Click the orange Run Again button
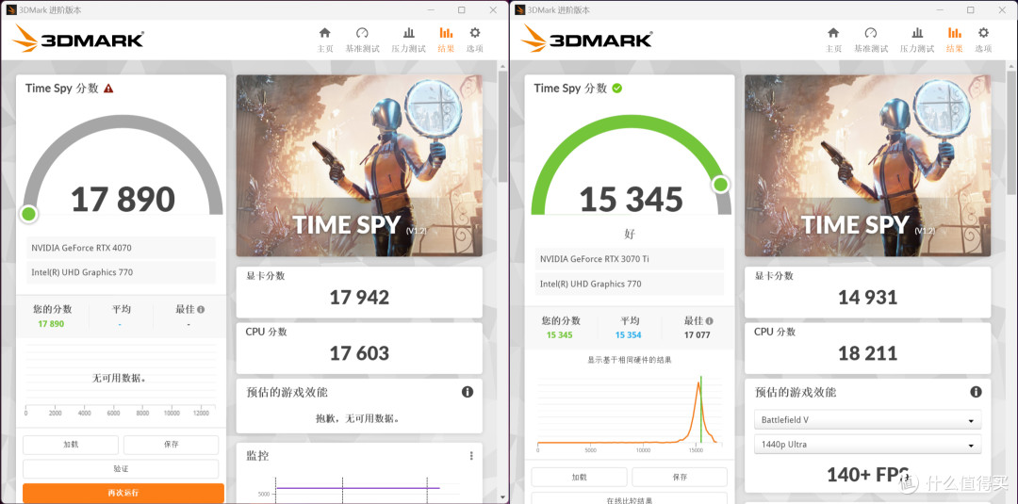 click(x=123, y=493)
